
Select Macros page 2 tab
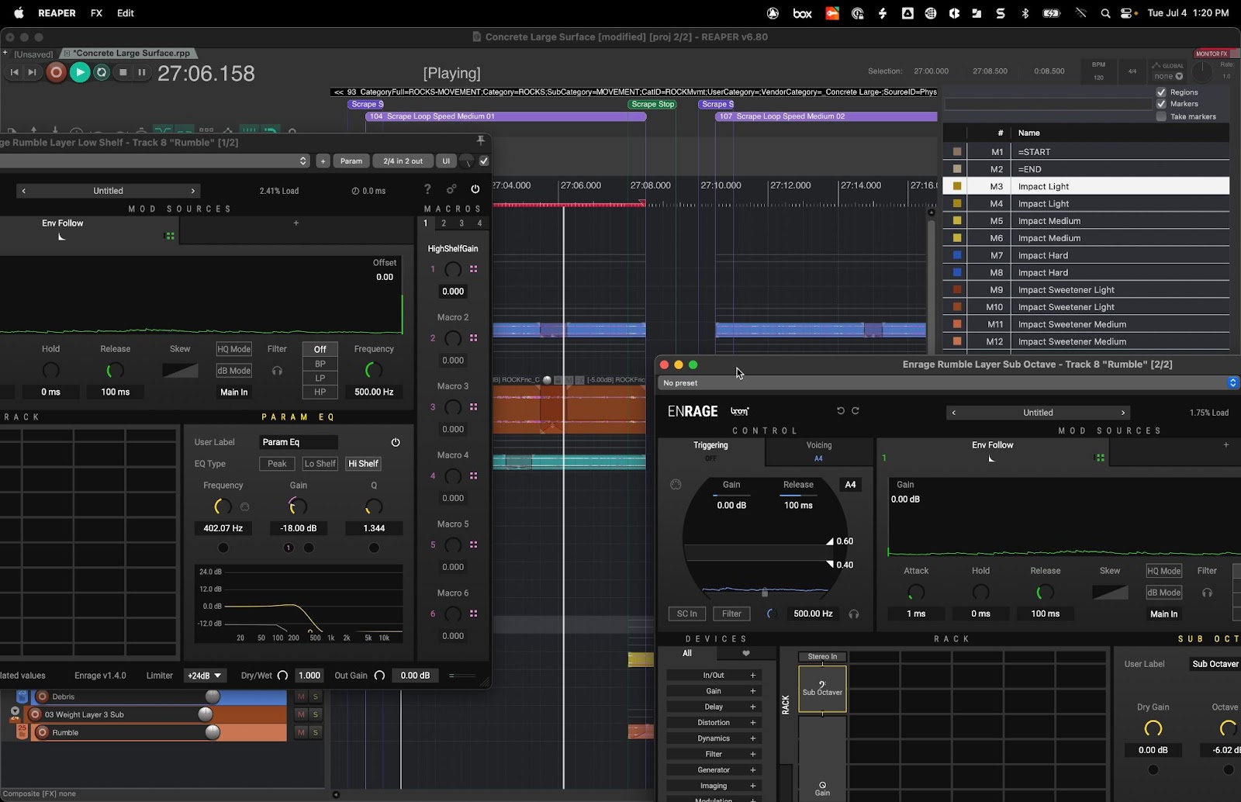tap(444, 223)
